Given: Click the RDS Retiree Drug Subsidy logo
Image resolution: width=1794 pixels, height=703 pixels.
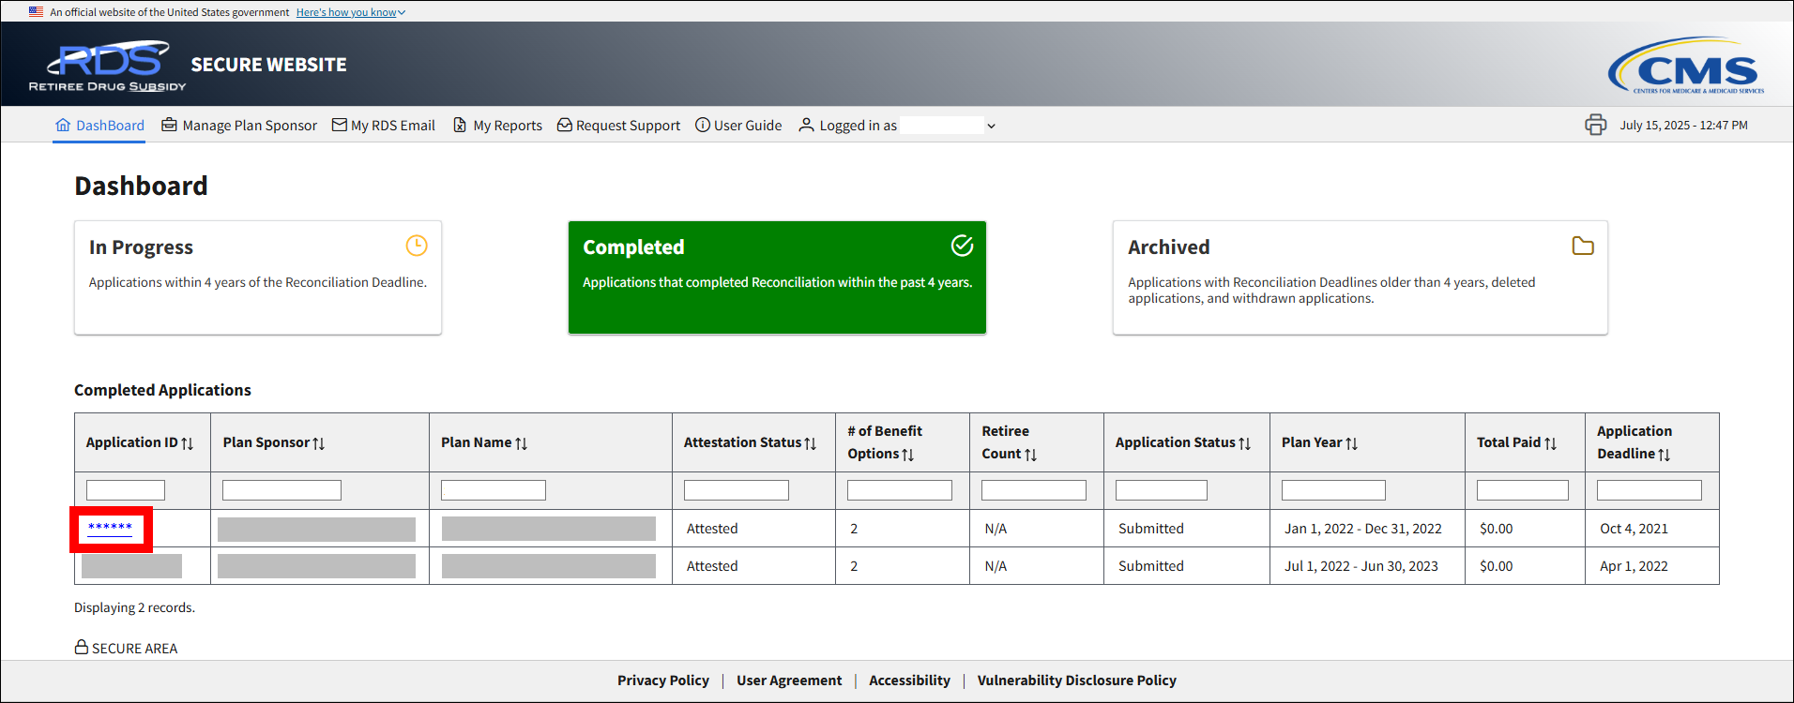Looking at the screenshot, I should [108, 66].
